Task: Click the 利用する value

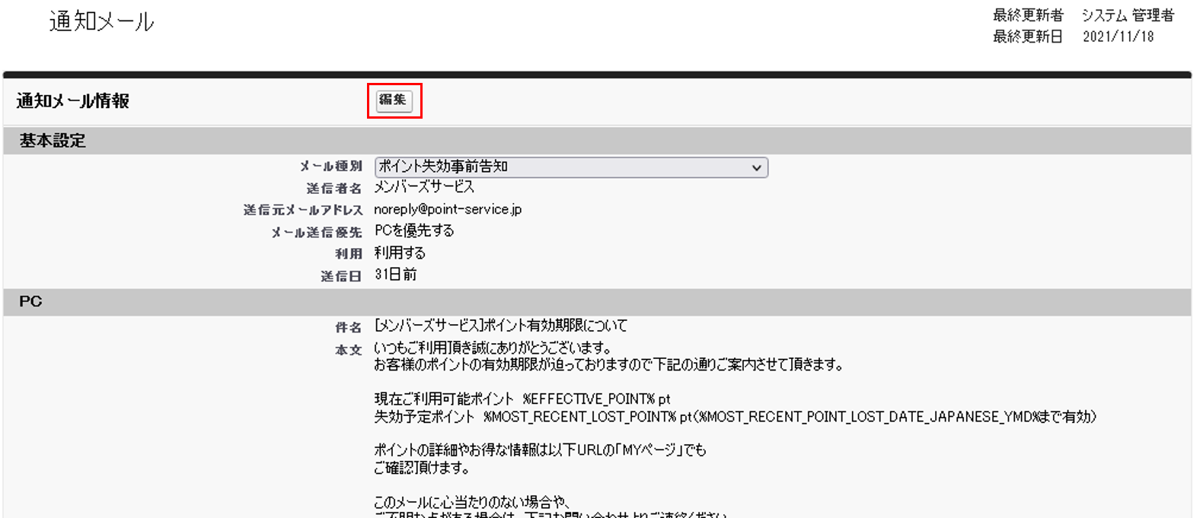Action: point(400,253)
